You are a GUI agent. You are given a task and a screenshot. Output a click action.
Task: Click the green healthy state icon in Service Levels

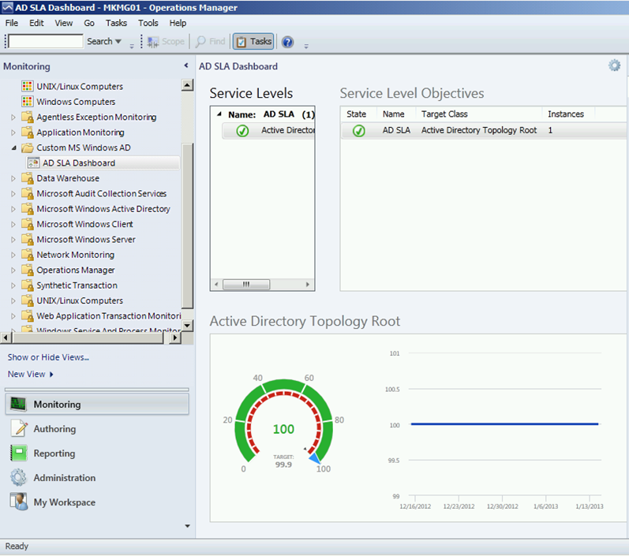242,131
